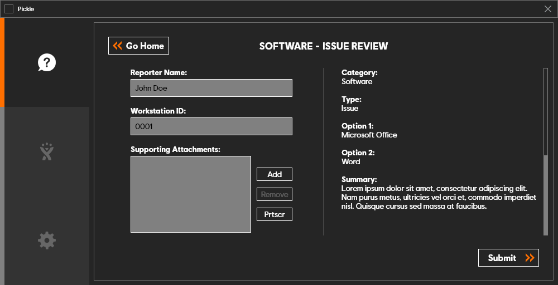Close the Pickle window
The image size is (558, 285).
point(548,9)
